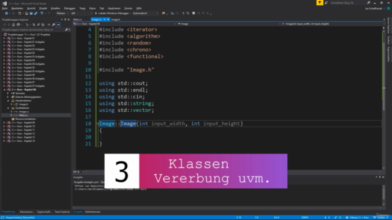Switch to the Image.h editor tab
The image size is (392, 220).
click(116, 20)
